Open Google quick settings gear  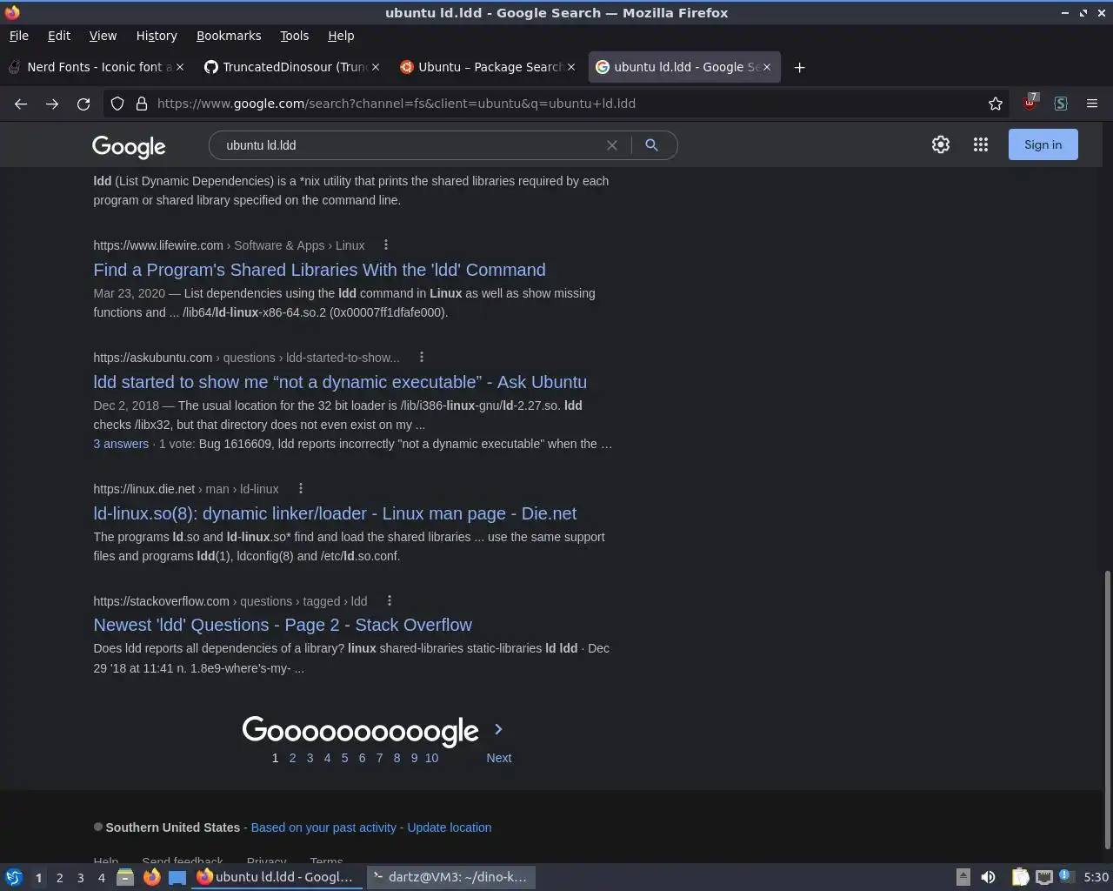(x=941, y=144)
